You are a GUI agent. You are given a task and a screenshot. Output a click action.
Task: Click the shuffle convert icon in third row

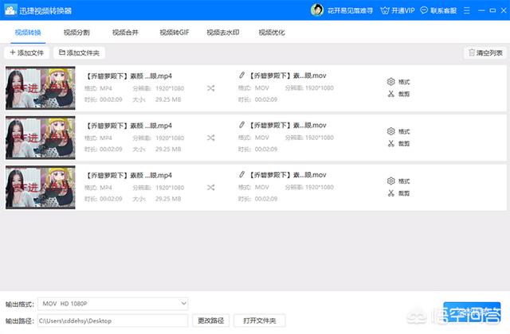[x=210, y=188]
